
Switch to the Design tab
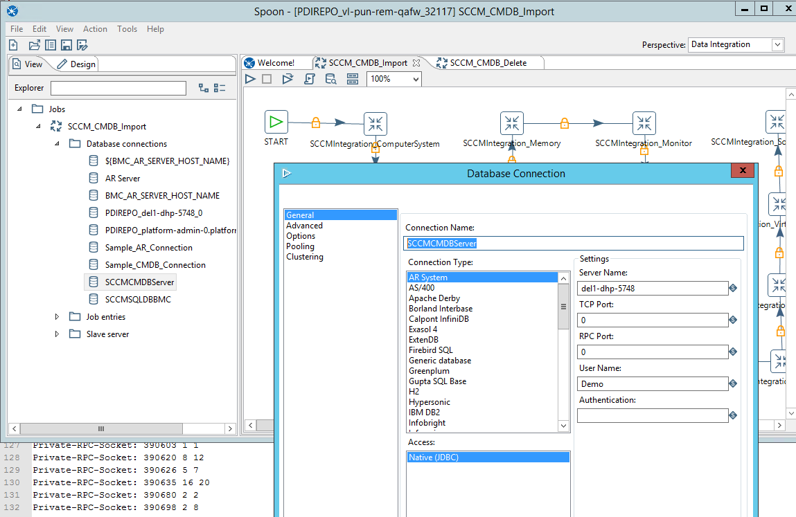click(x=77, y=64)
